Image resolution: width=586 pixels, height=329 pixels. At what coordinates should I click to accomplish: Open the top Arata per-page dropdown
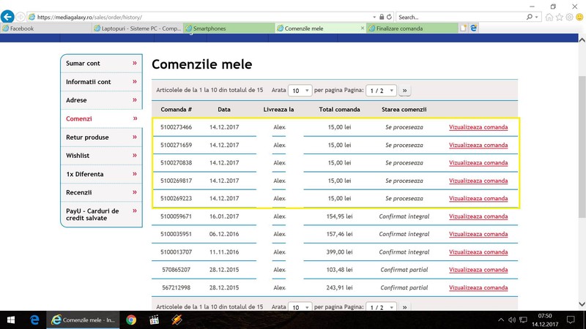(300, 91)
